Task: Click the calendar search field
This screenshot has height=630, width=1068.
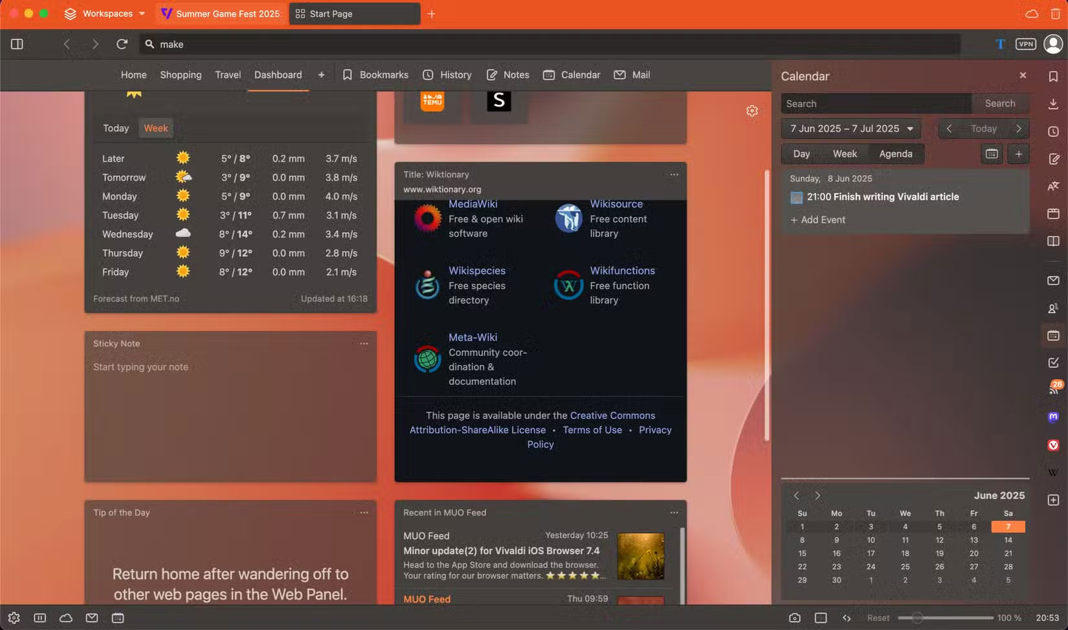Action: click(876, 103)
